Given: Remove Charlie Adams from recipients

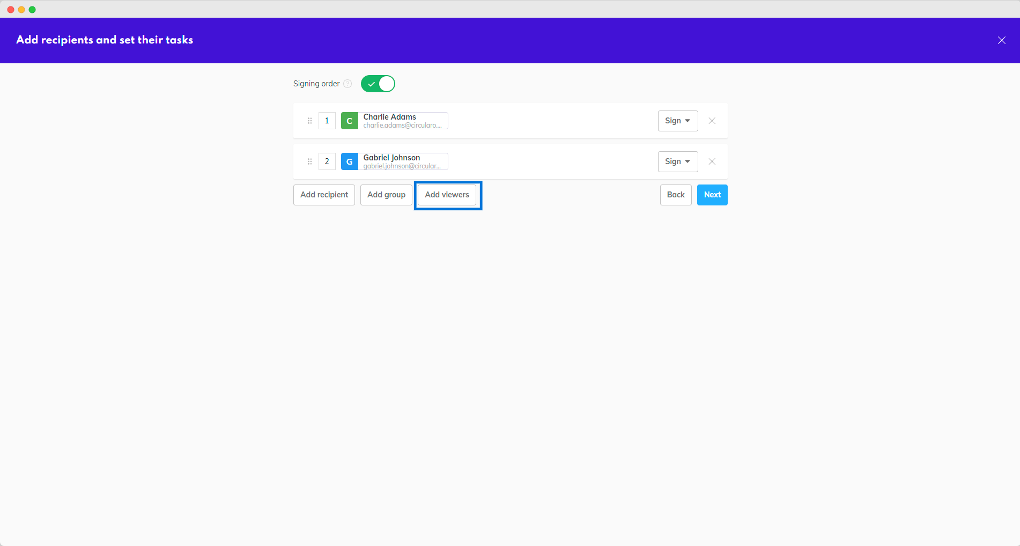Looking at the screenshot, I should [x=712, y=121].
